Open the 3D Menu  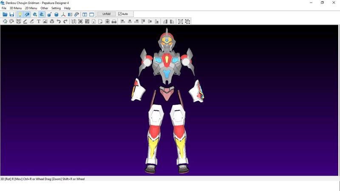(16, 8)
